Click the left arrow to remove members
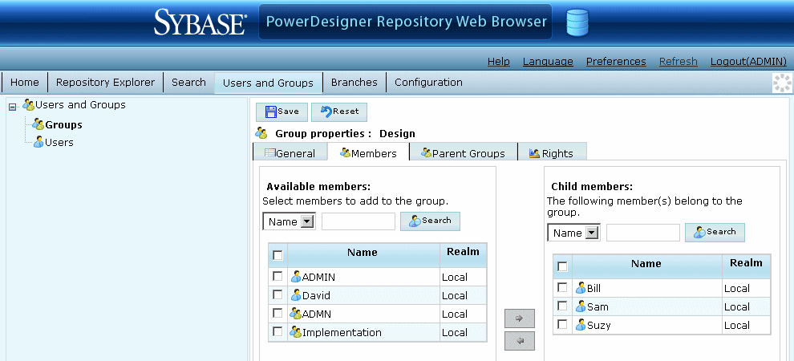This screenshot has width=794, height=361. click(x=520, y=341)
